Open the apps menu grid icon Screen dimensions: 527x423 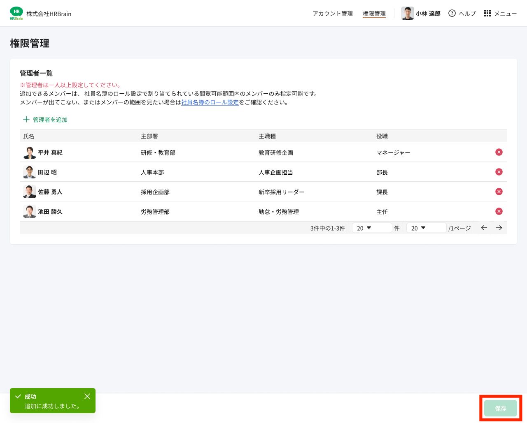tap(487, 13)
